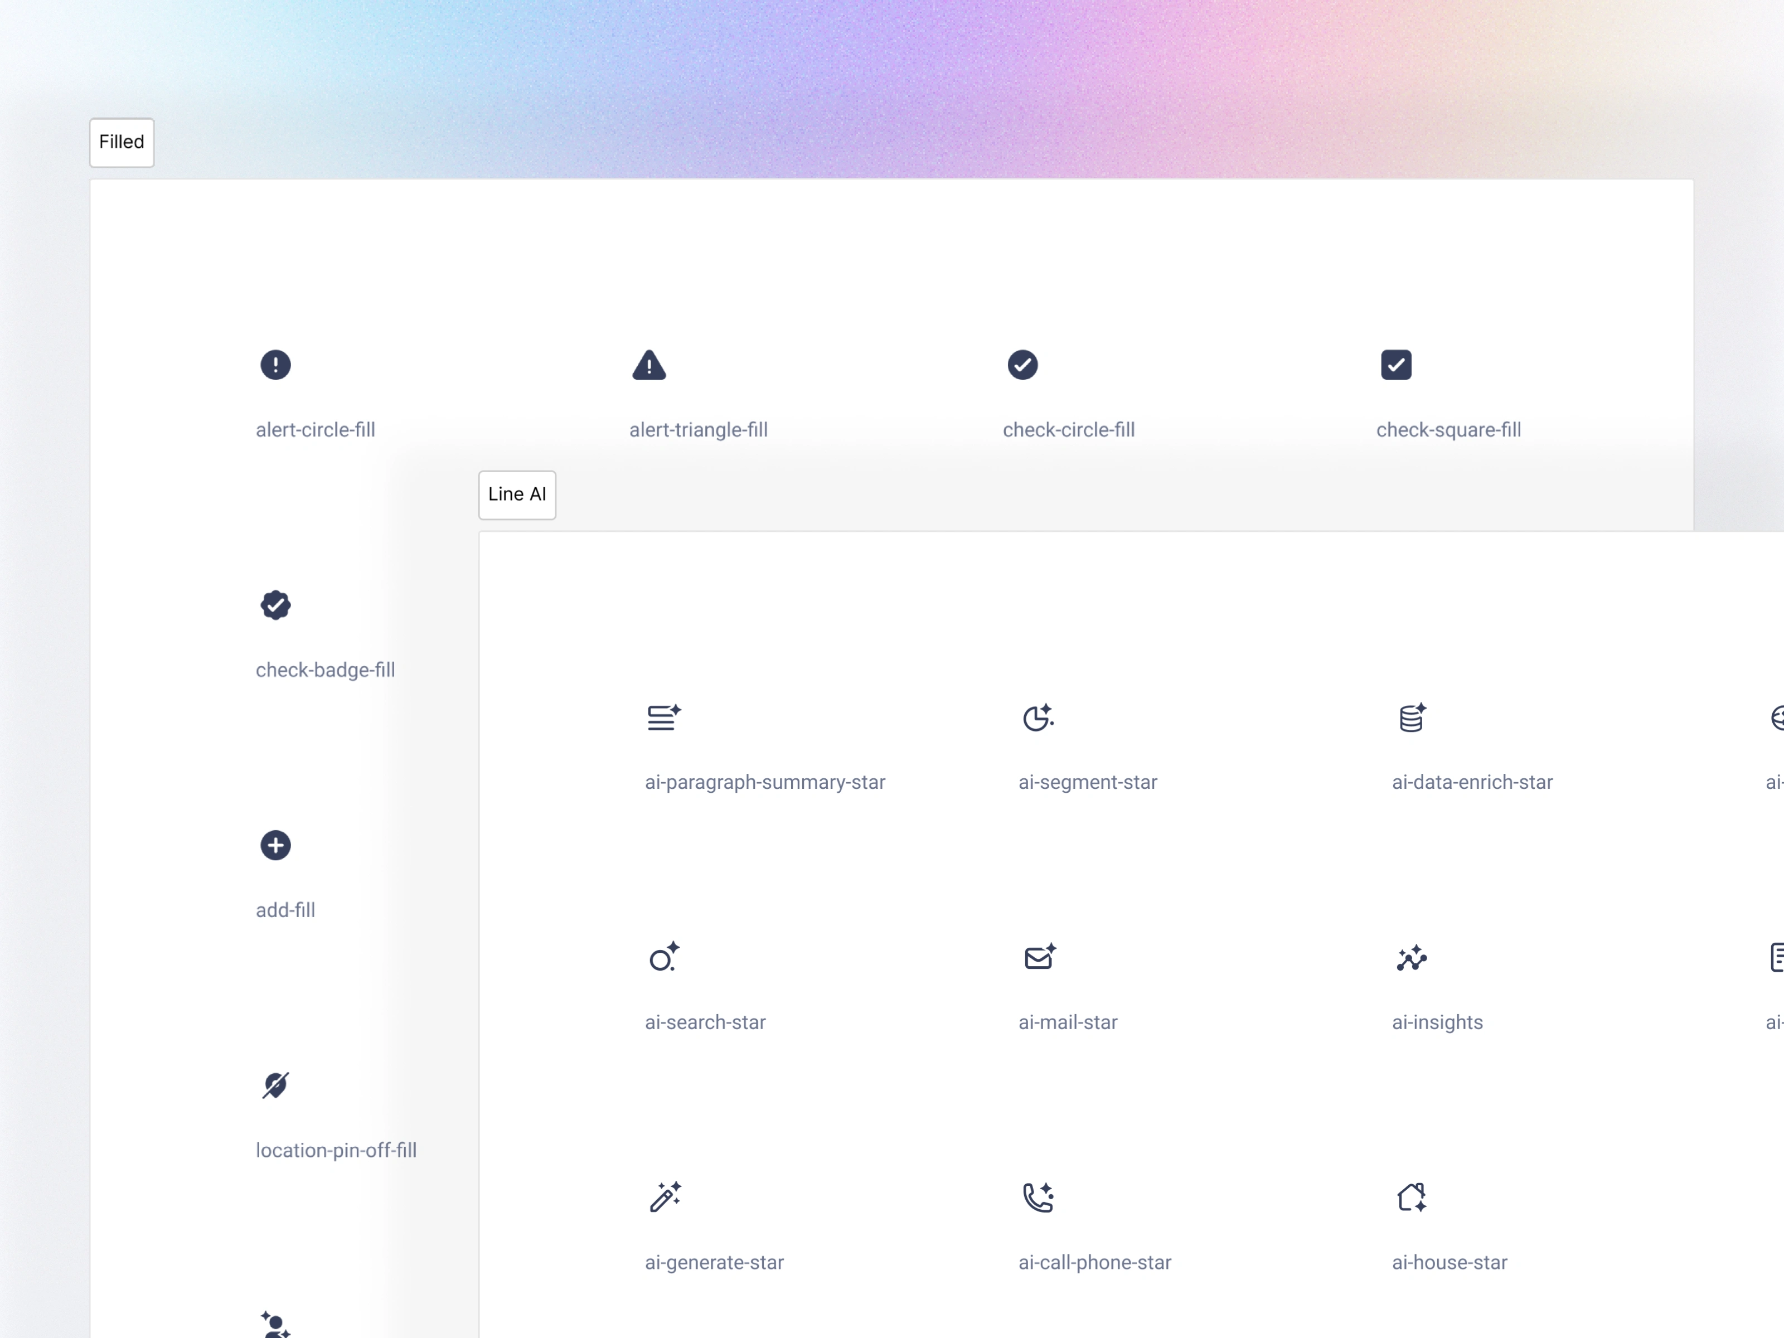Select the check-square-fill icon
The height and width of the screenshot is (1338, 1784).
(1395, 365)
